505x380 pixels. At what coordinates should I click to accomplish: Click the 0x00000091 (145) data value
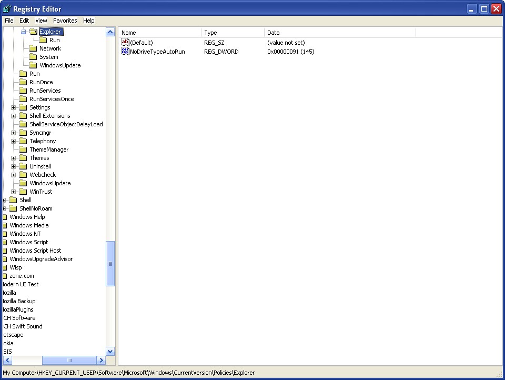(291, 52)
